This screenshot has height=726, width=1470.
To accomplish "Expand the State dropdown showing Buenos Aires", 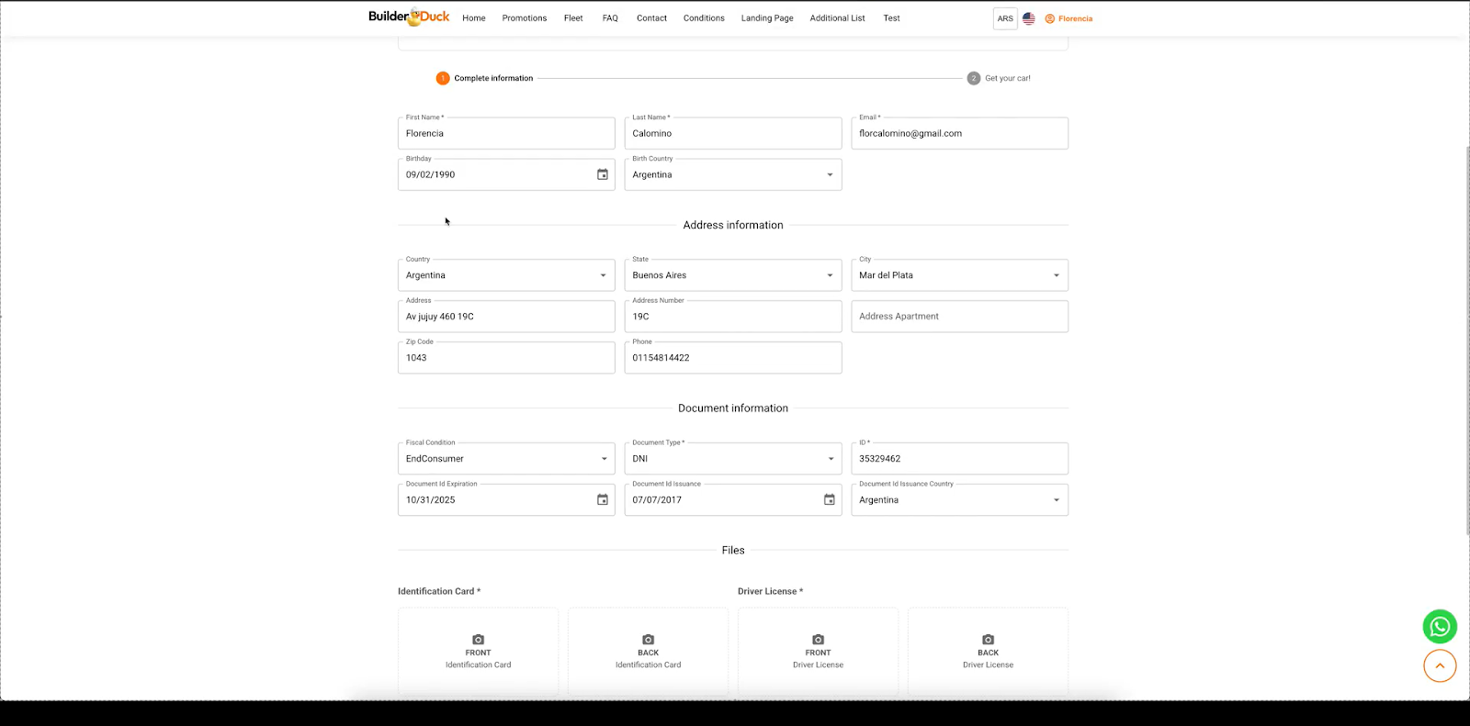I will 733,275.
